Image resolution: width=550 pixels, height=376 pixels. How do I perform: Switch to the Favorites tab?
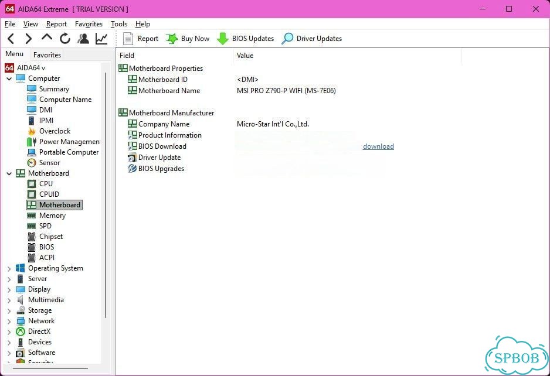tap(47, 54)
